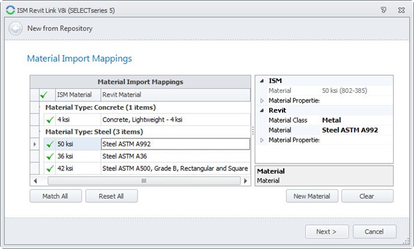The image size is (414, 249).
Task: Collapse the ISM property group
Action: click(262, 81)
